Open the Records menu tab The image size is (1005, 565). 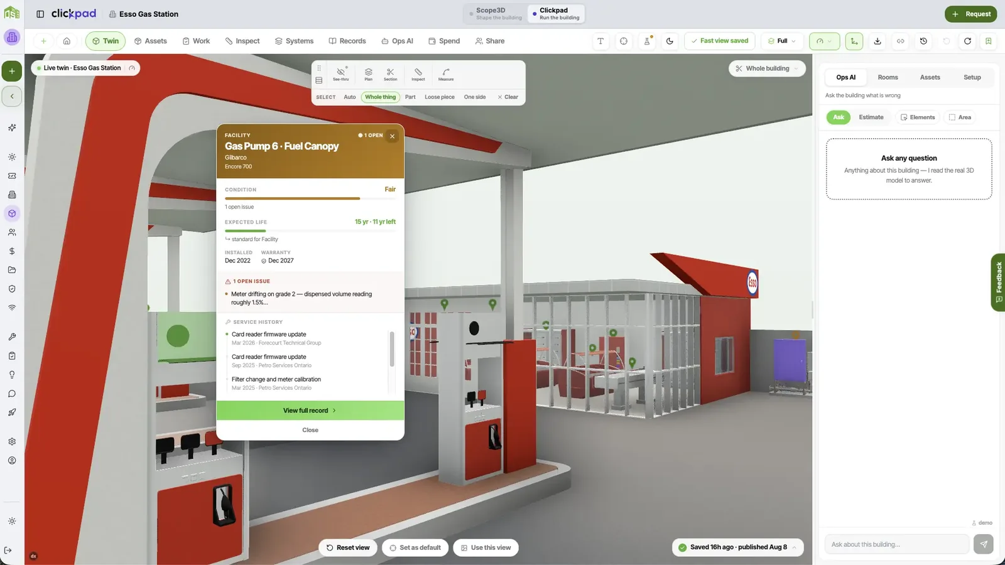click(347, 41)
